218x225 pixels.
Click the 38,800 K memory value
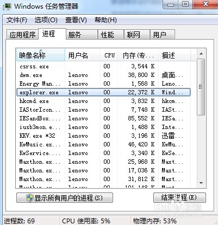pos(141,75)
